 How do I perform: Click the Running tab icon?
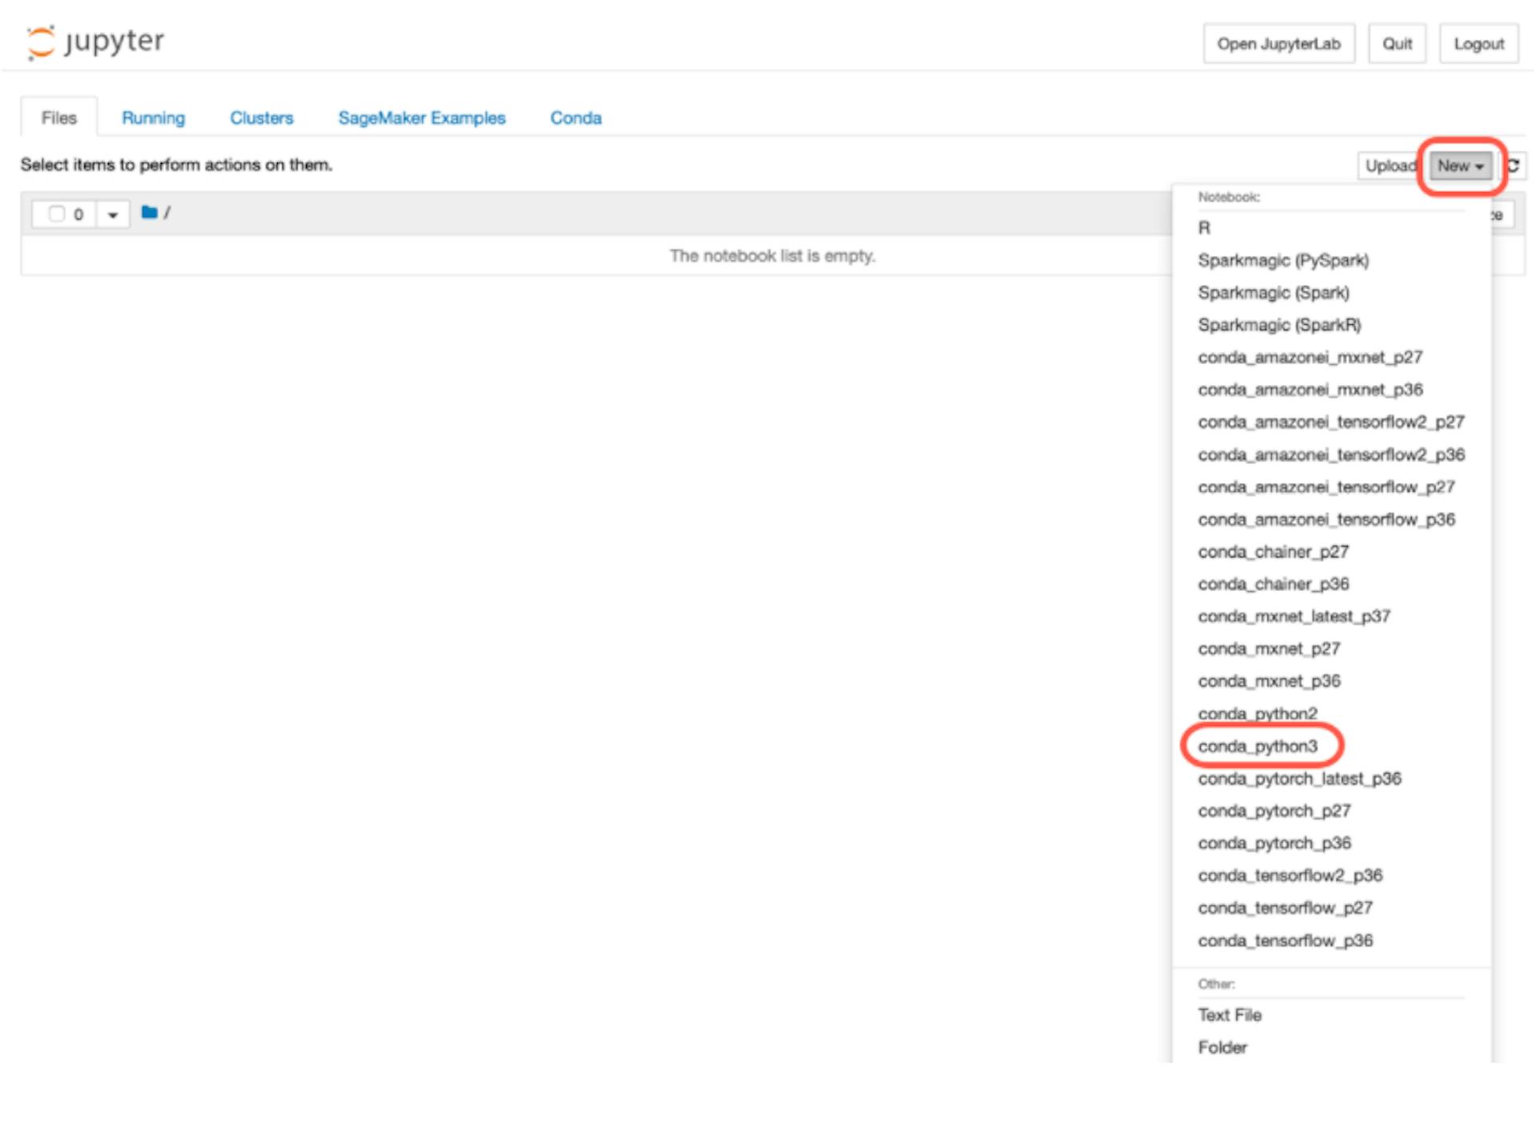click(151, 118)
